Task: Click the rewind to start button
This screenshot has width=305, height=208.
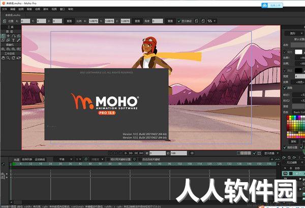Action: tap(110, 153)
